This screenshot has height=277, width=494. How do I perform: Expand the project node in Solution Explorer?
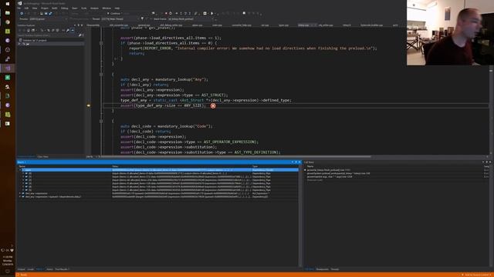coord(20,44)
